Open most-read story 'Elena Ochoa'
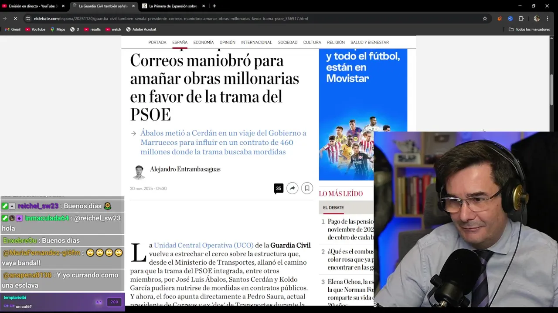 (x=350, y=293)
